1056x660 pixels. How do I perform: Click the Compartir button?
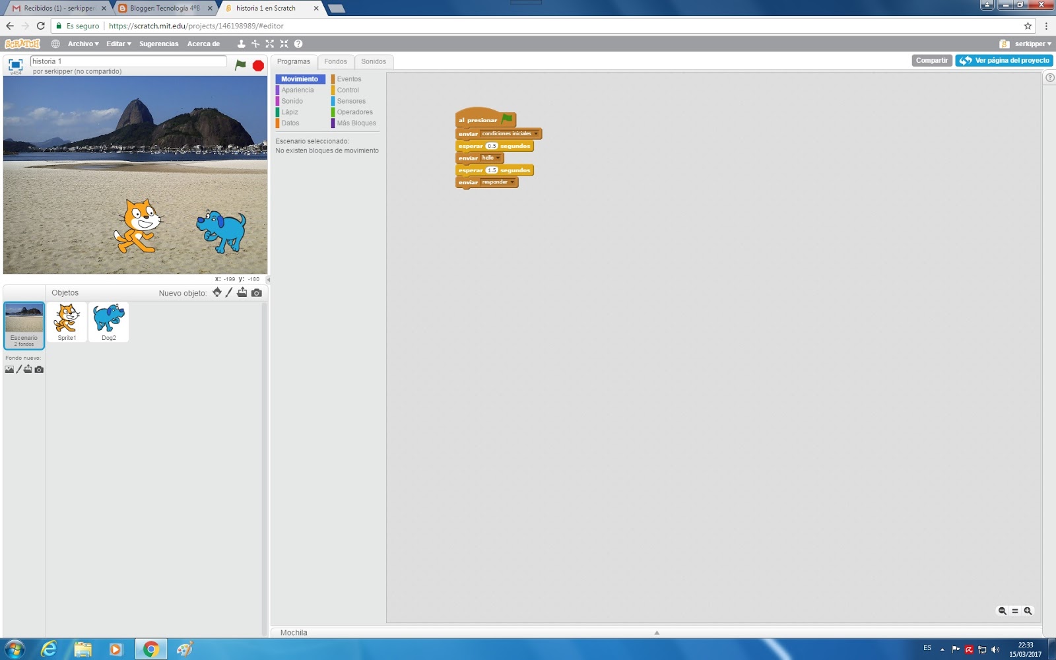(x=931, y=60)
